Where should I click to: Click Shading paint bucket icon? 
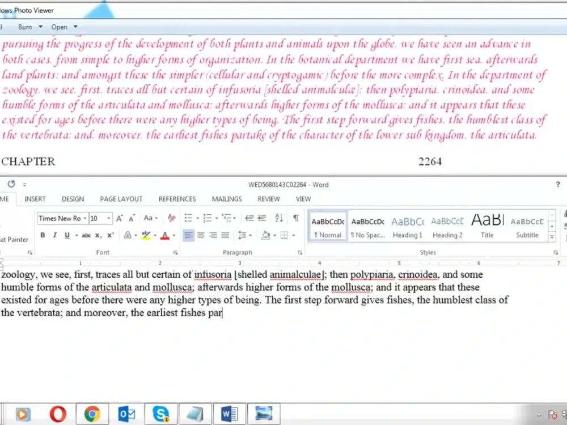[x=266, y=235]
